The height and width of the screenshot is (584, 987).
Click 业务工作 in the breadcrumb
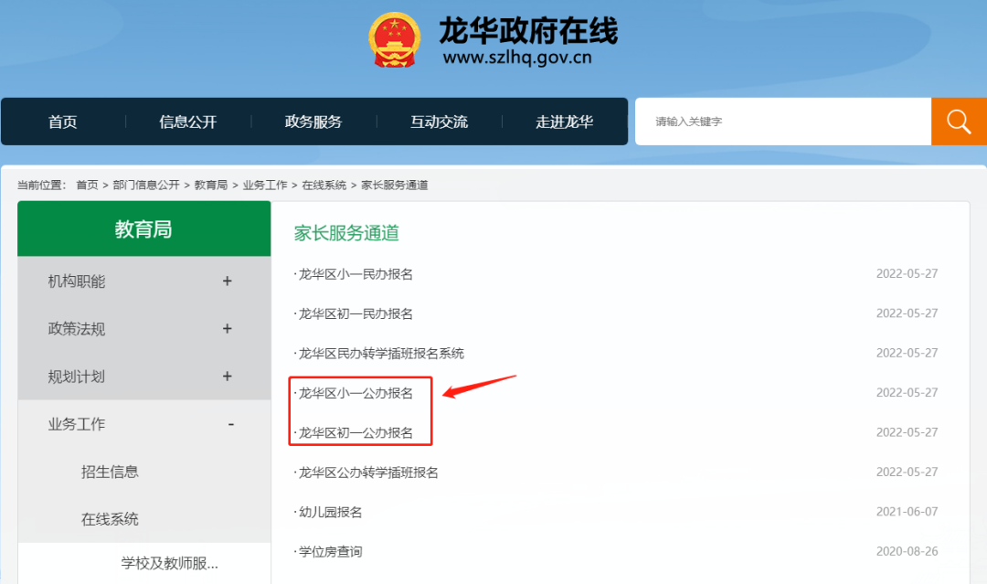265,185
